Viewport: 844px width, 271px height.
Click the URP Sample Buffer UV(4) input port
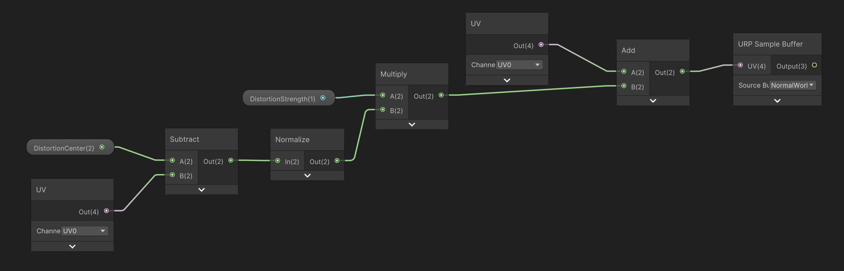(740, 65)
